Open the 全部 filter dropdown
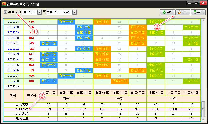 pyautogui.click(x=74, y=12)
